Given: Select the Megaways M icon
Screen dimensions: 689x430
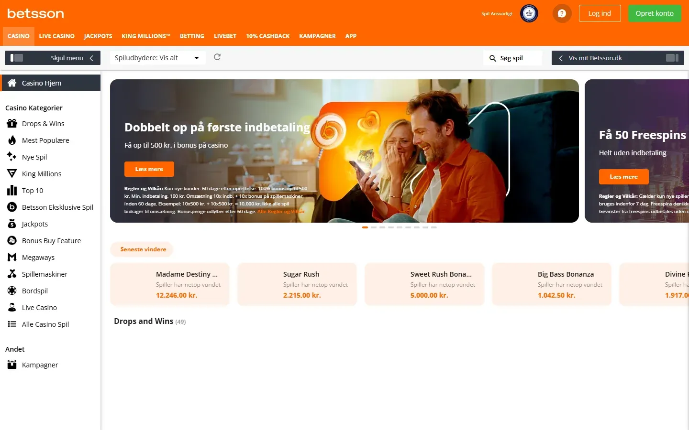Looking at the screenshot, I should 12,257.
